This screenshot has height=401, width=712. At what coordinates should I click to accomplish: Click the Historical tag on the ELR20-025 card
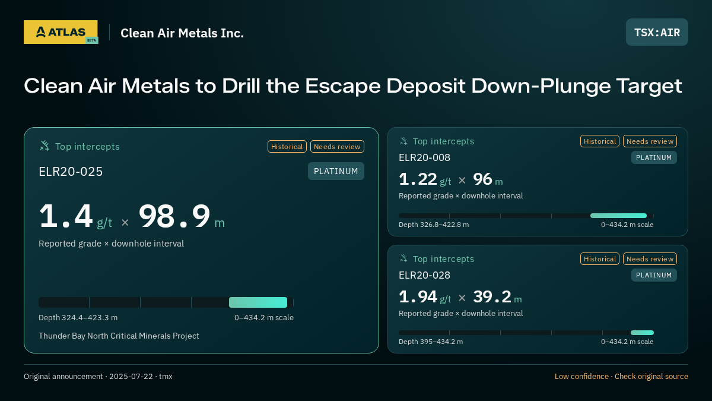tap(287, 146)
